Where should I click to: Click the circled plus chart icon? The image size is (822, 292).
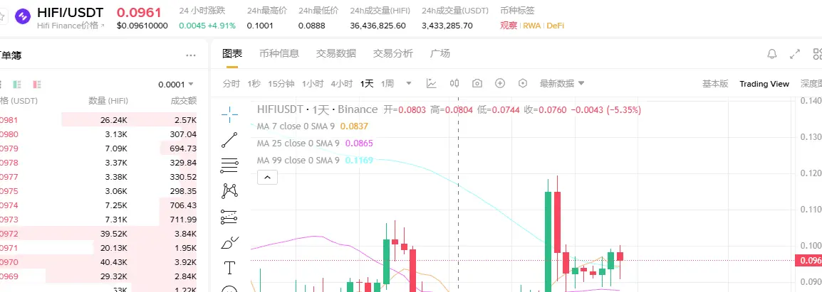[500, 83]
